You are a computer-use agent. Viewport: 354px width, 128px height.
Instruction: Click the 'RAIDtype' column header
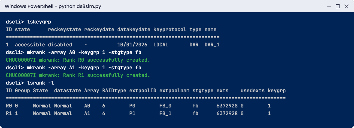coord(114,91)
